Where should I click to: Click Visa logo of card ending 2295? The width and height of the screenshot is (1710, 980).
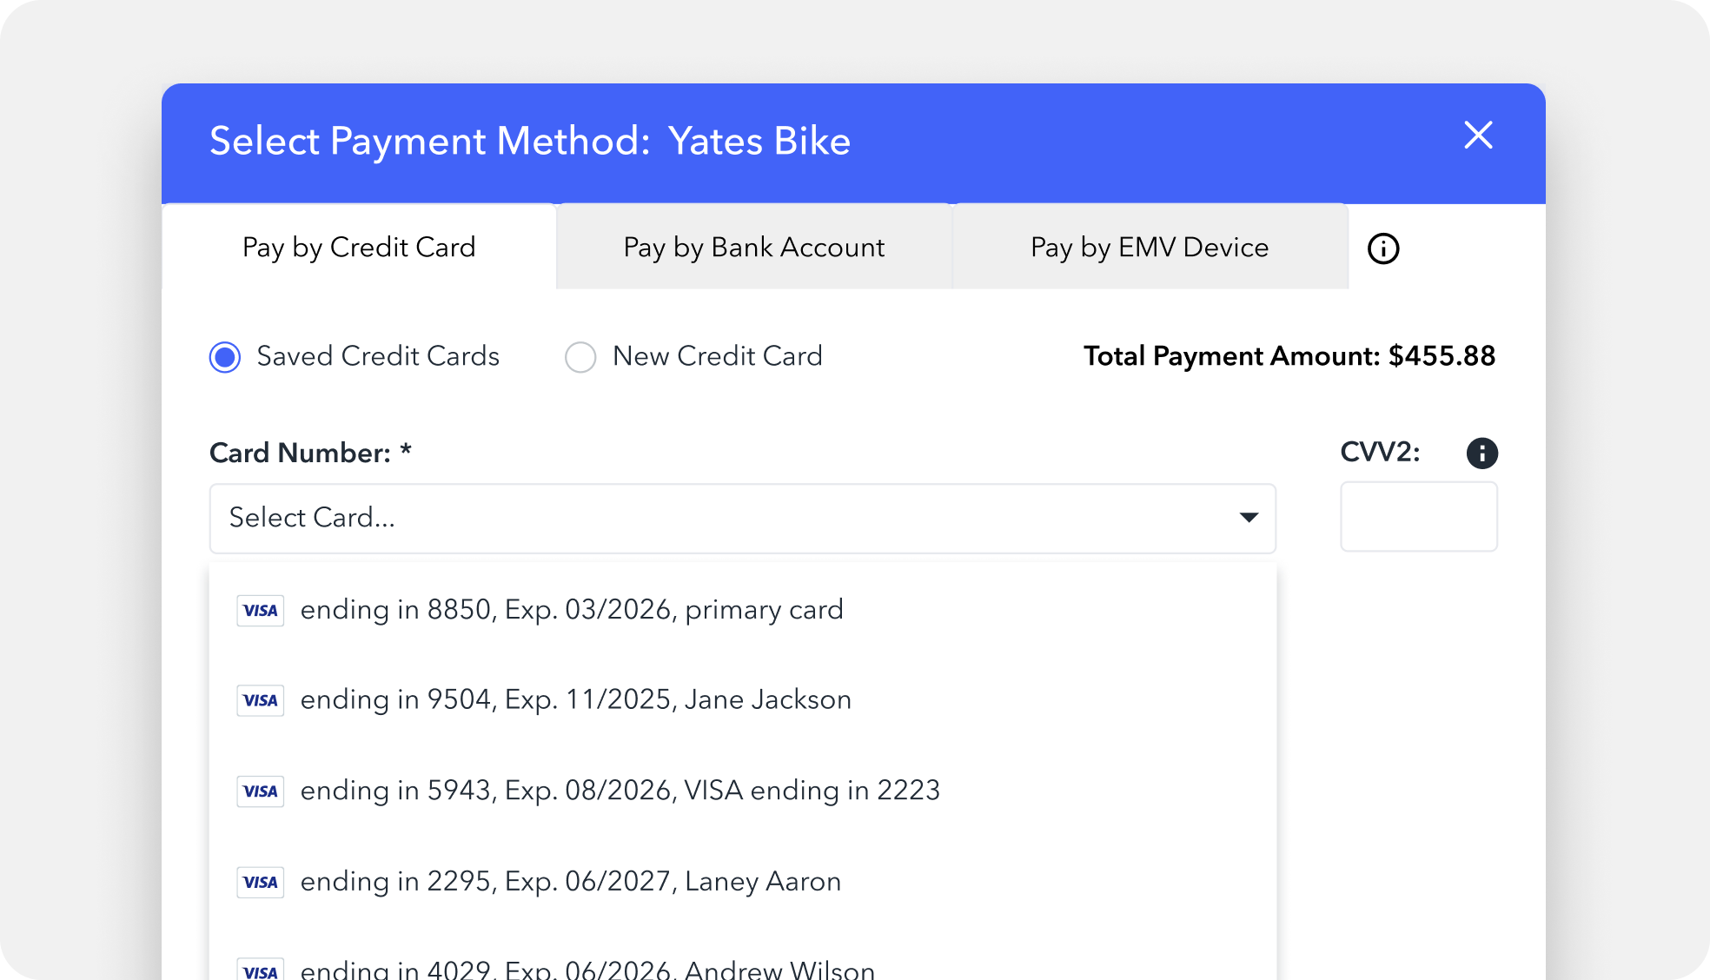[x=261, y=882]
